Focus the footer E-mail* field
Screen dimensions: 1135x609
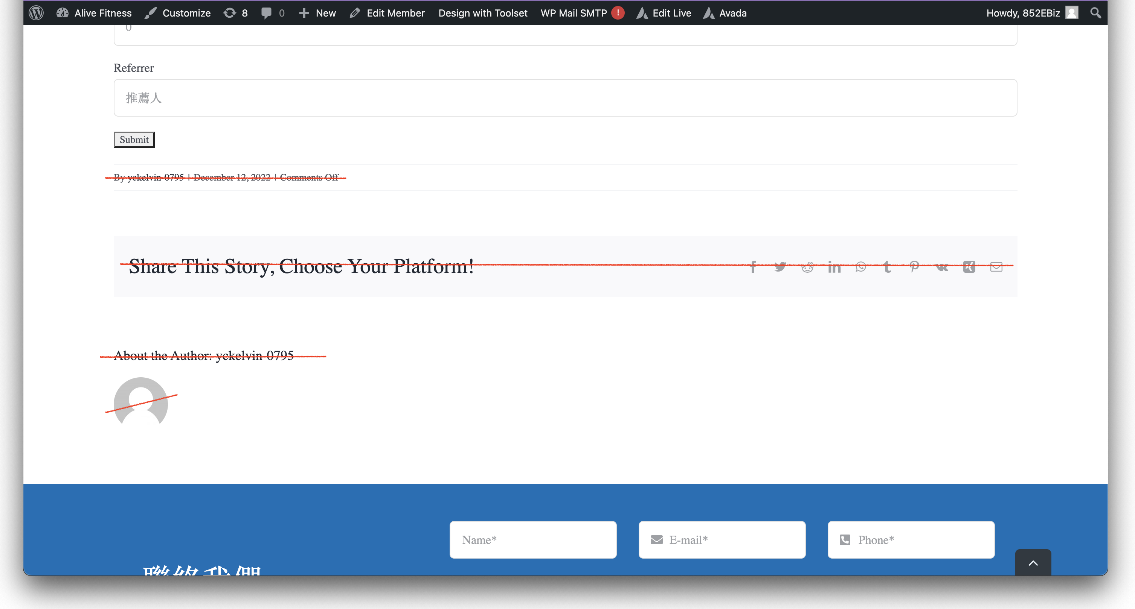pyautogui.click(x=722, y=540)
